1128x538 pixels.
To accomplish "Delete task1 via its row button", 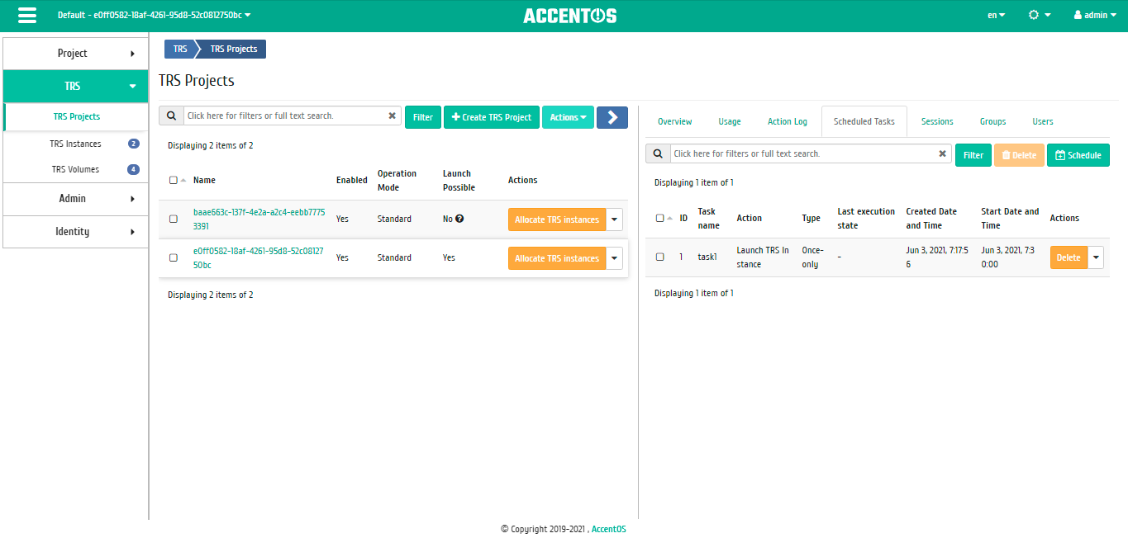I will click(x=1069, y=257).
